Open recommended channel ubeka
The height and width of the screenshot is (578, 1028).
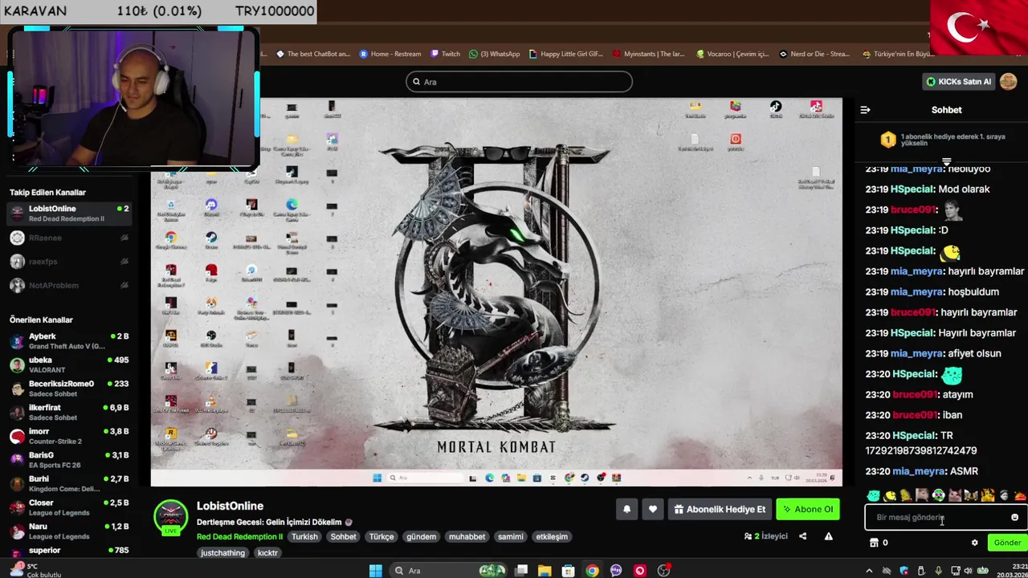pos(68,365)
